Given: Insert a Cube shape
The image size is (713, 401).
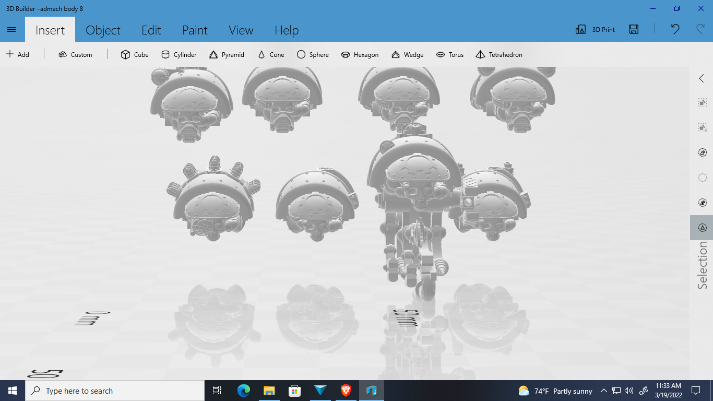Looking at the screenshot, I should tap(135, 54).
